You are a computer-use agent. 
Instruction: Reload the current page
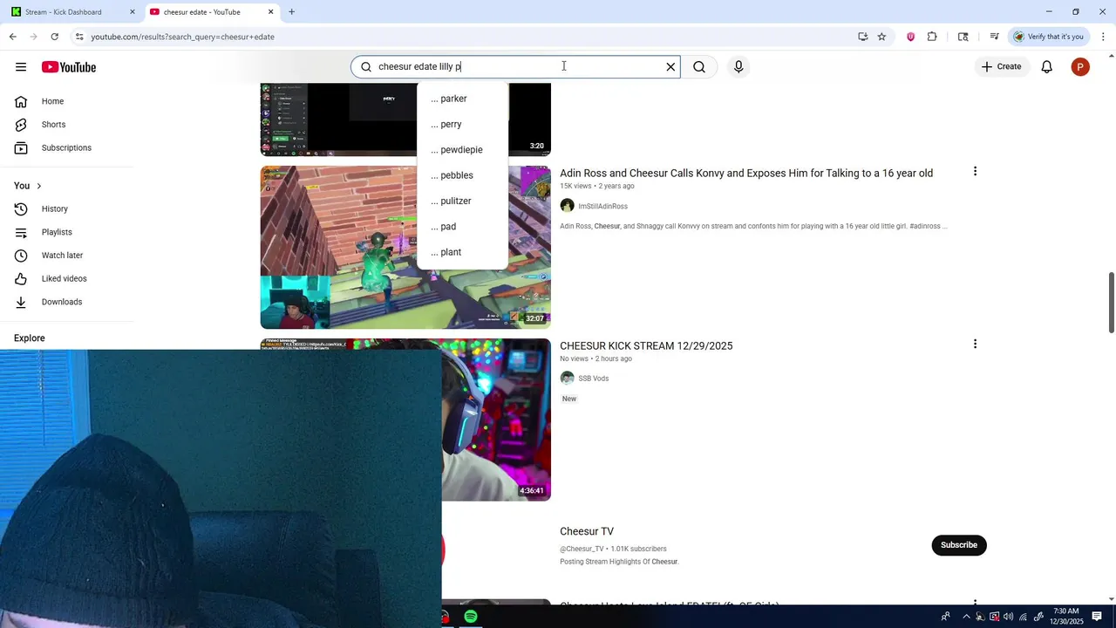point(55,37)
